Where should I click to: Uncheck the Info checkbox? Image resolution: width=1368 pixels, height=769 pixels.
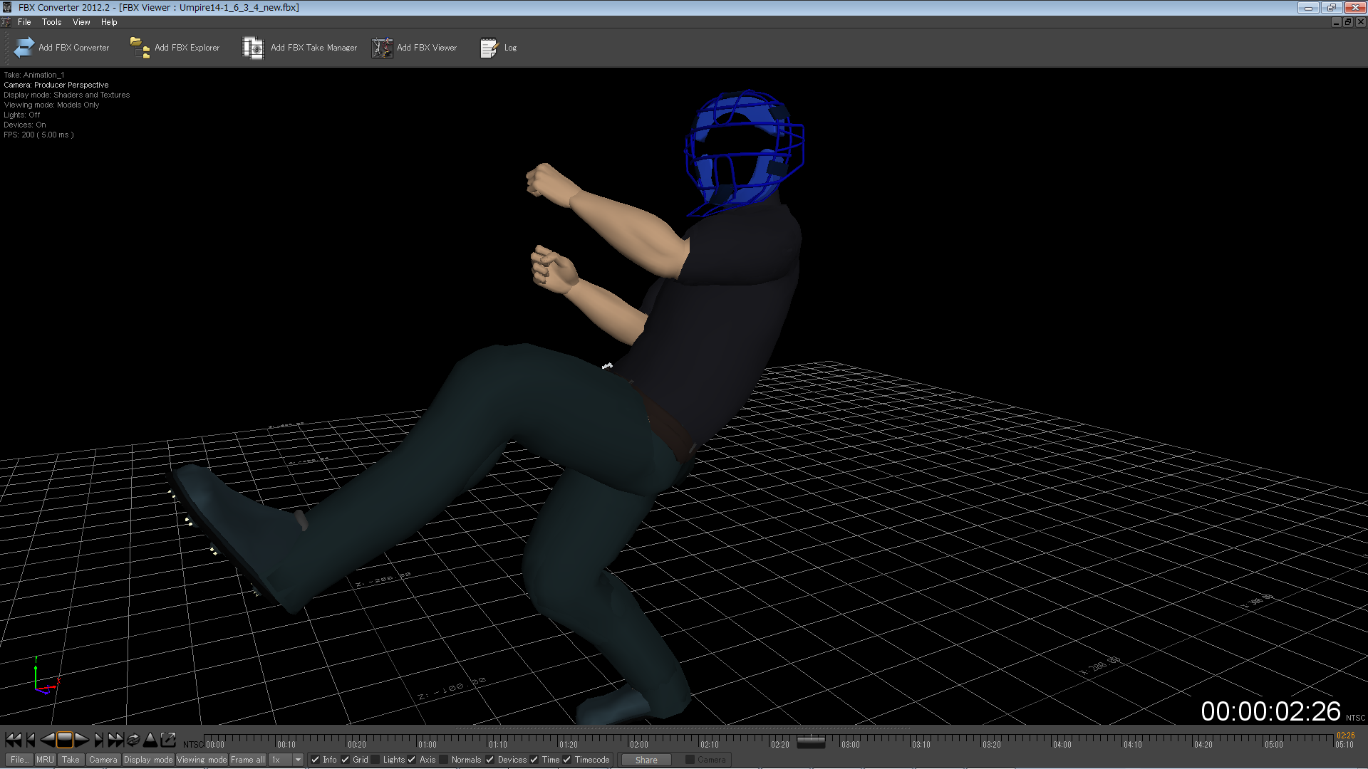[315, 760]
